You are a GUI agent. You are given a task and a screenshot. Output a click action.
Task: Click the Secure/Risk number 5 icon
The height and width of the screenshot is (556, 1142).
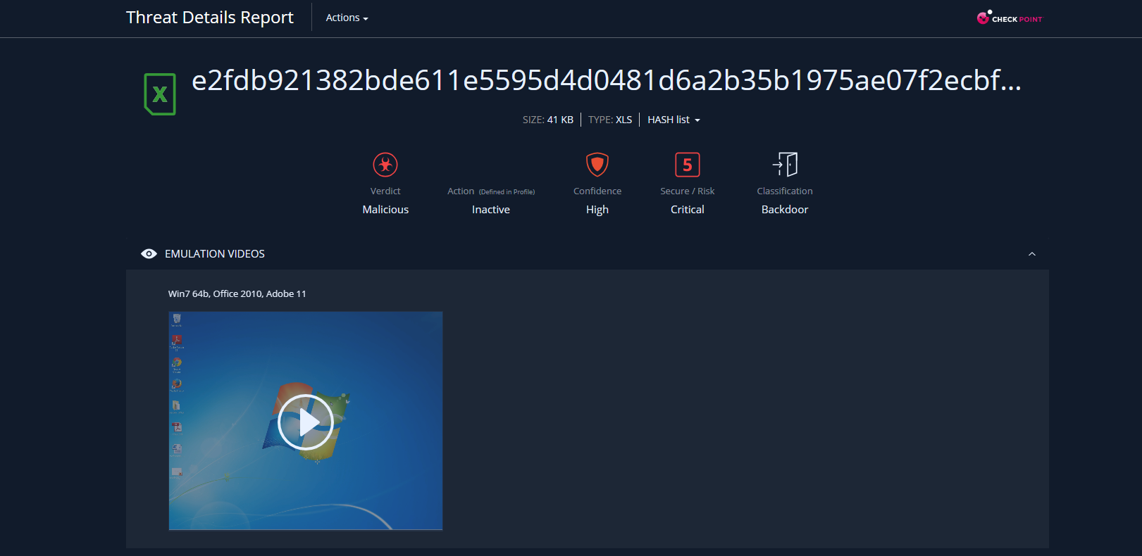688,165
